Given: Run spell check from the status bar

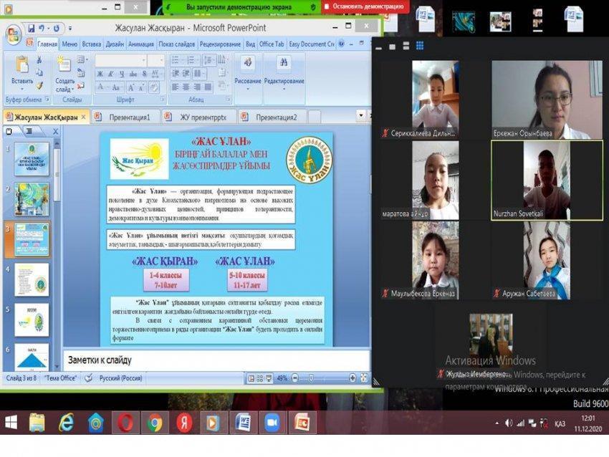Looking at the screenshot, I should tap(89, 377).
